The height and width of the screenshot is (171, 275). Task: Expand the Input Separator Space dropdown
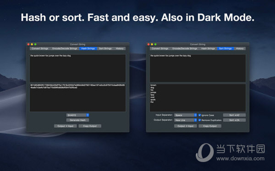click(x=186, y=115)
